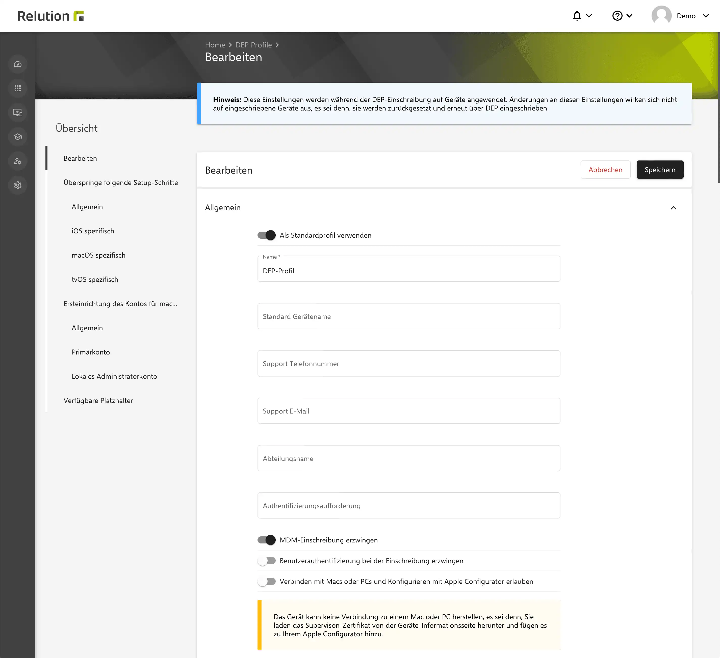Screen dimensions: 720x658
Task: Click the 'Support E-Mail' input field
Action: (408, 411)
